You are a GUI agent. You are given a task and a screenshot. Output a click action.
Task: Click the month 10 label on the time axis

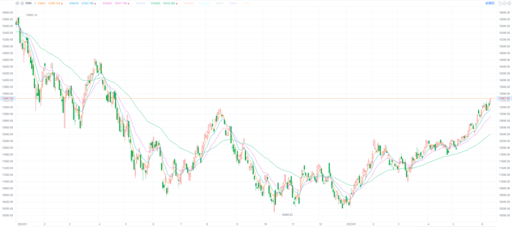click(x=266, y=225)
